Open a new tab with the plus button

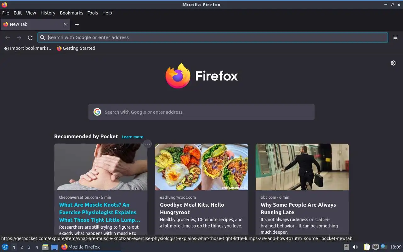coord(77,24)
